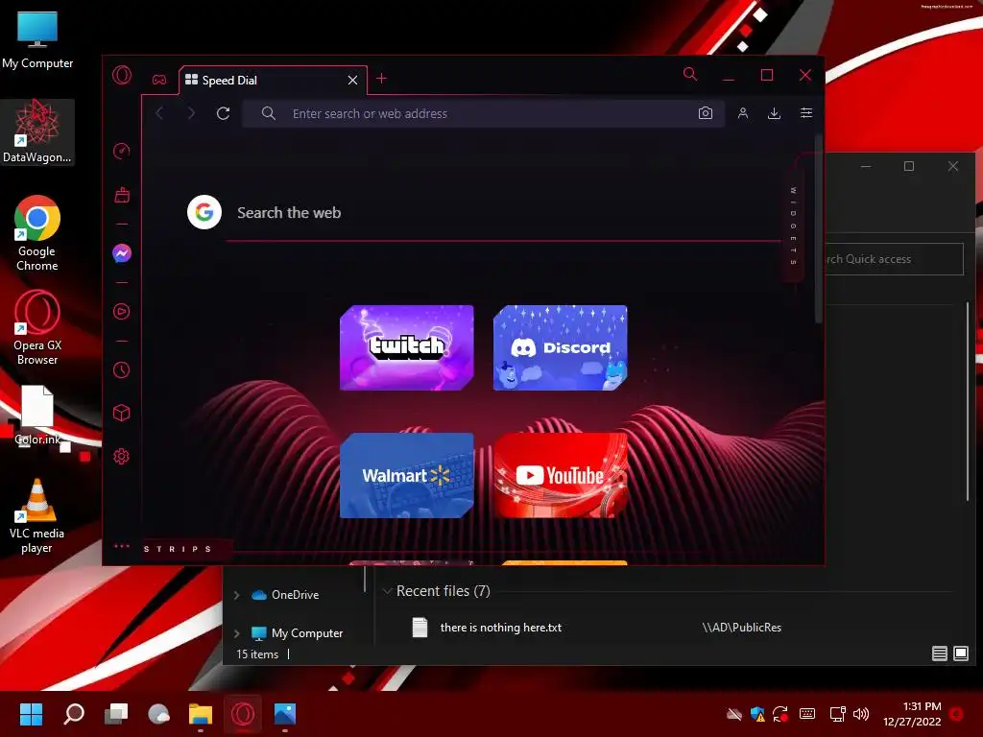
Task: Click the Windows Security shield tray icon
Action: (757, 713)
